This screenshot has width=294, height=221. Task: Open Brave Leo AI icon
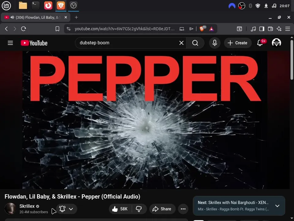(279, 29)
